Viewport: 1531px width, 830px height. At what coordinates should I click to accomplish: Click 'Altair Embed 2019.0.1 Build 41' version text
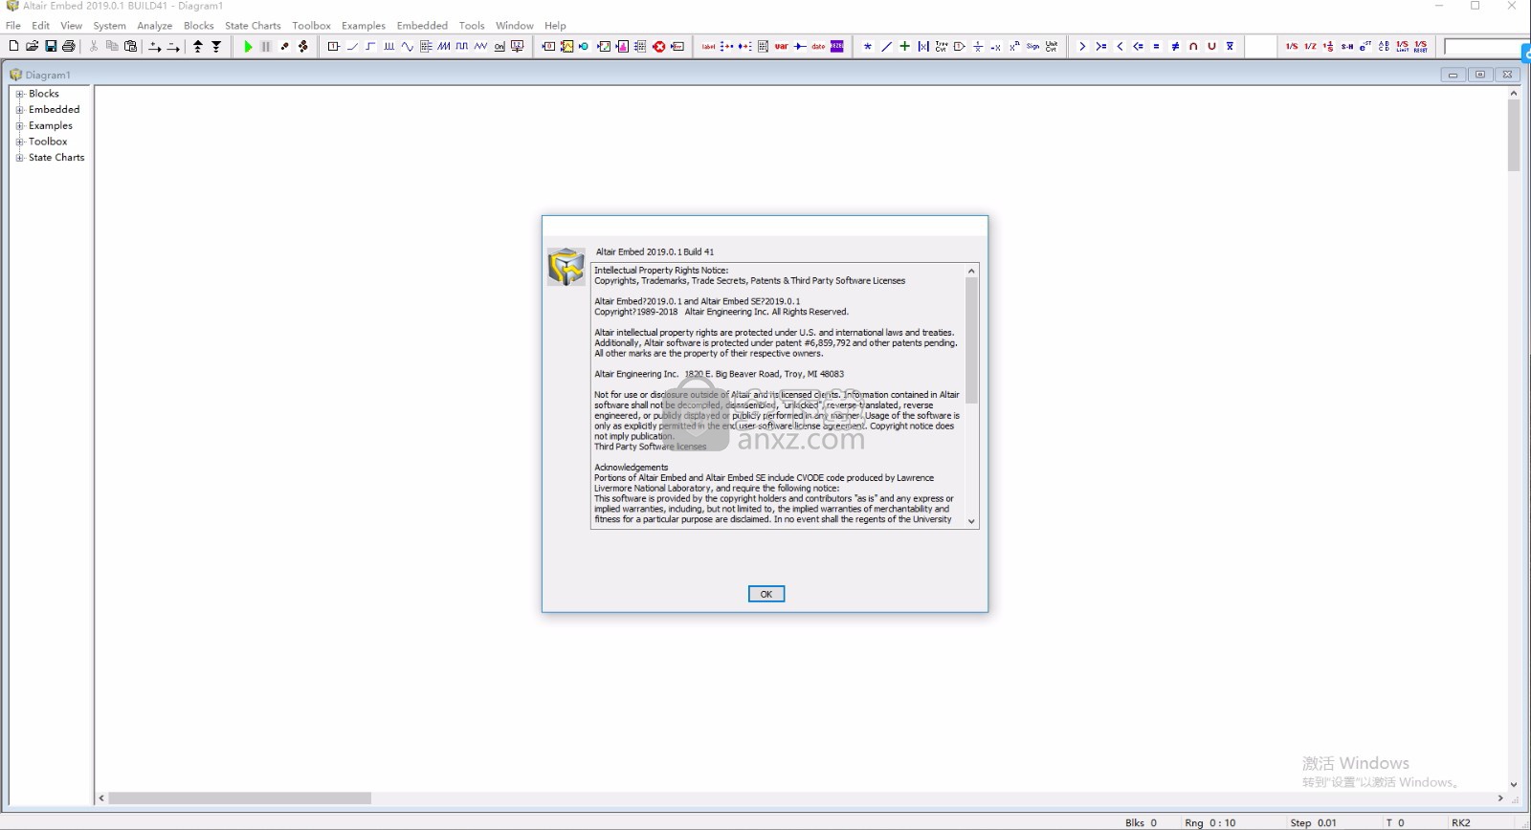655,252
